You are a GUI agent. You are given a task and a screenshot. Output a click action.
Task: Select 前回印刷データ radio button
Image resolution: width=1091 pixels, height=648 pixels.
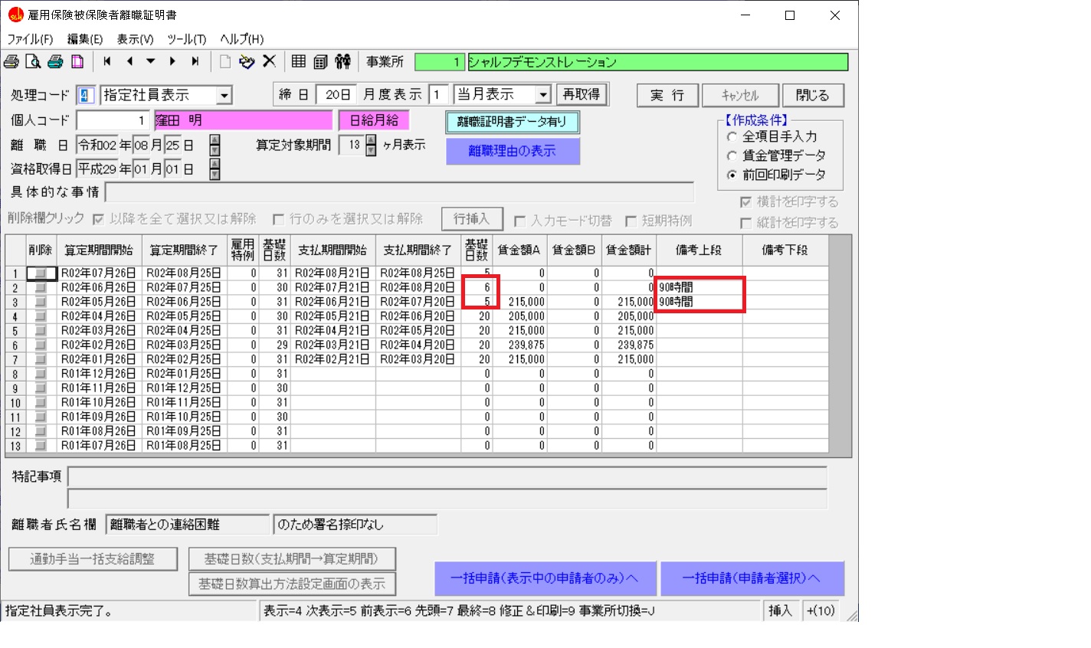point(732,175)
